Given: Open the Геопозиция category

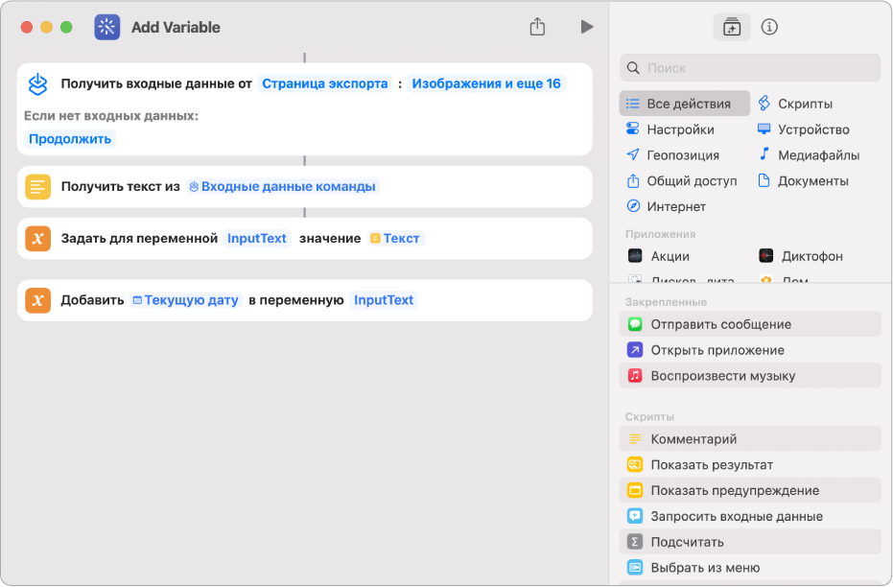Looking at the screenshot, I should pyautogui.click(x=672, y=154).
